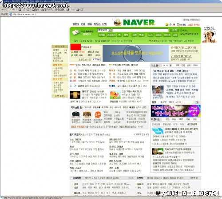Open the 네이버를 시작페이지로 link
222x199 pixels.
191,20
